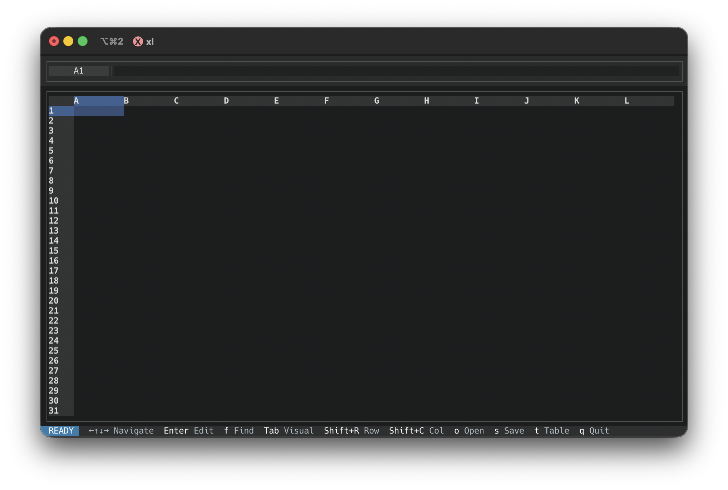
Task: Select row header 26
Action: coord(61,361)
